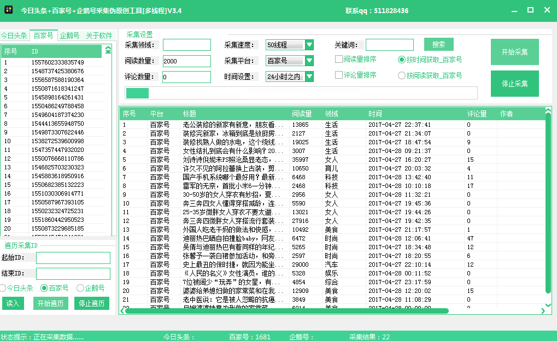Focus the 关键词 input field

coord(390,45)
